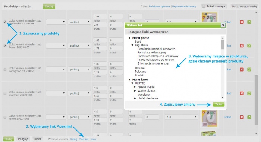This screenshot has width=261, height=142.
Task: Edit the jabłko ZOL234066 product with green icon
Action: pos(249,117)
